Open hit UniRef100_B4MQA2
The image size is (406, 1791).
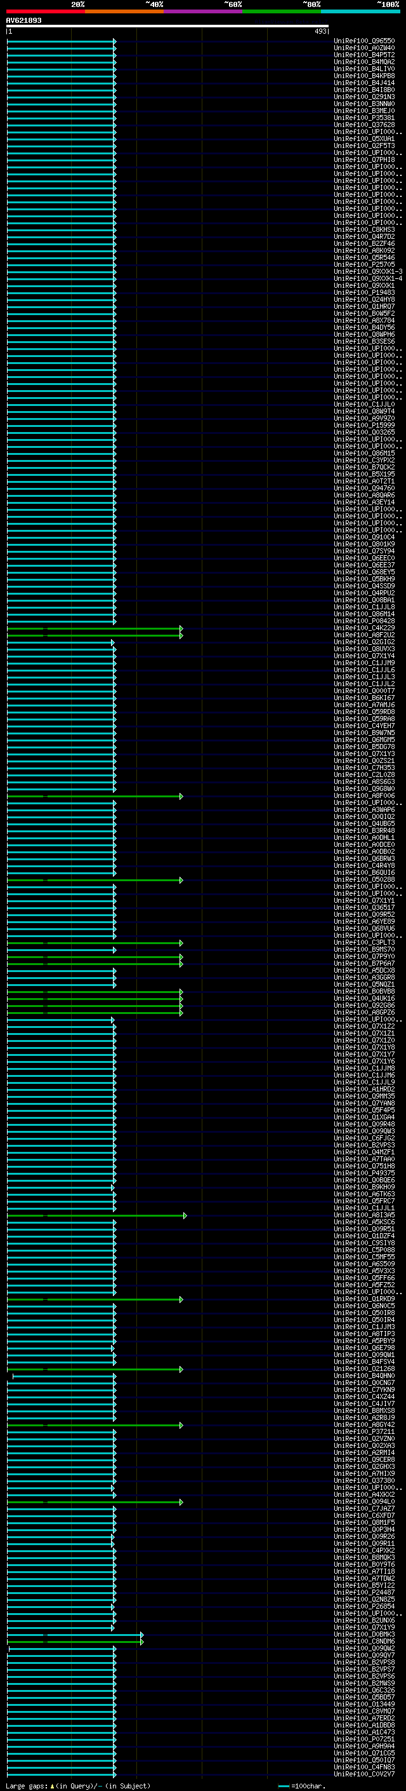[364, 62]
